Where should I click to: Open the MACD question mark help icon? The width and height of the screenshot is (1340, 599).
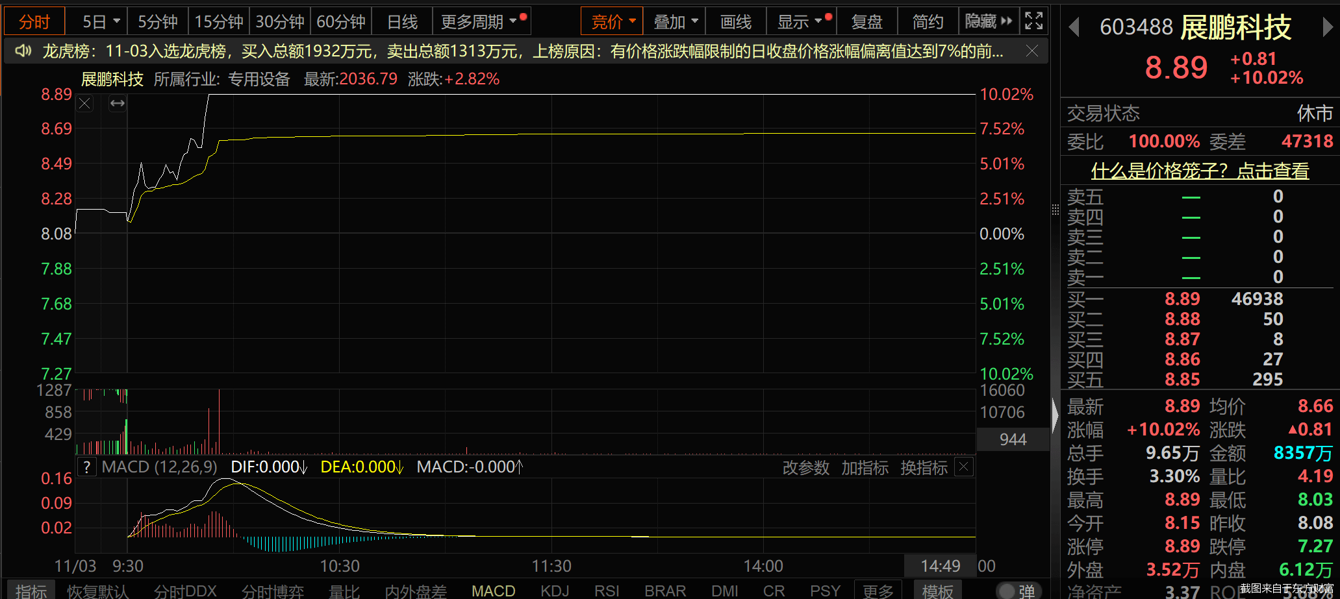point(87,467)
